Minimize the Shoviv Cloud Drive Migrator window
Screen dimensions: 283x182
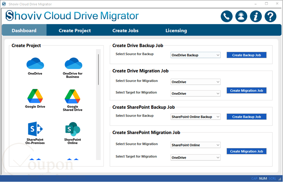(256, 4)
